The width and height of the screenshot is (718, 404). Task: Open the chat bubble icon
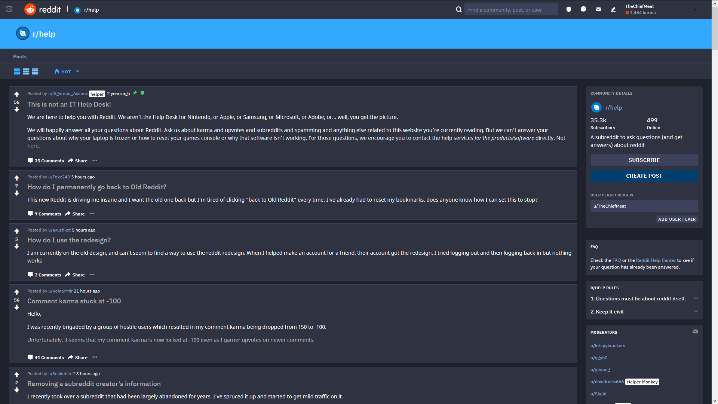coord(583,9)
